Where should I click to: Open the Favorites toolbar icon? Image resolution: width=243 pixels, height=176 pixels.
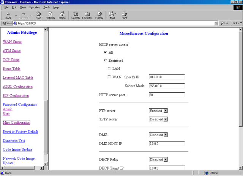[87, 16]
